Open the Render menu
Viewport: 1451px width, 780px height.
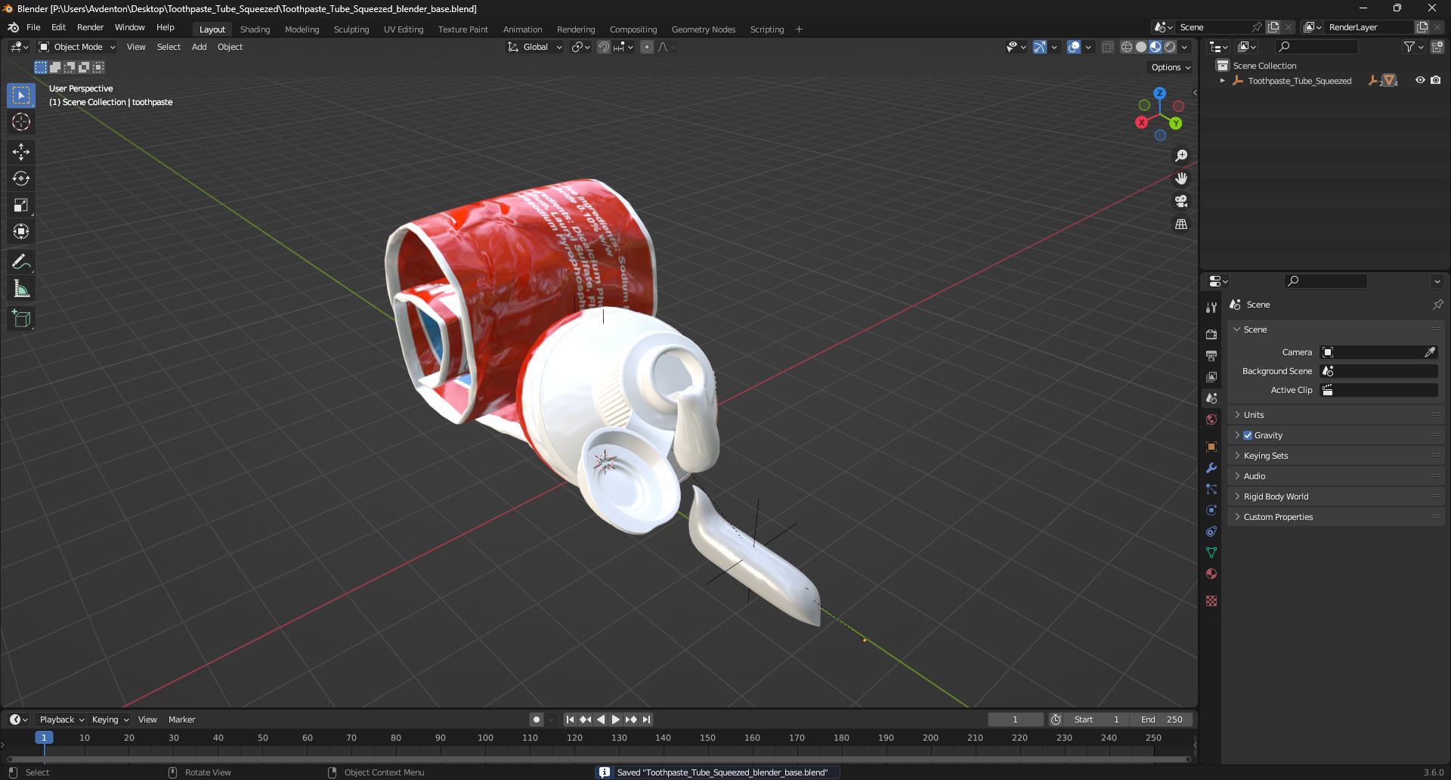pyautogui.click(x=90, y=27)
